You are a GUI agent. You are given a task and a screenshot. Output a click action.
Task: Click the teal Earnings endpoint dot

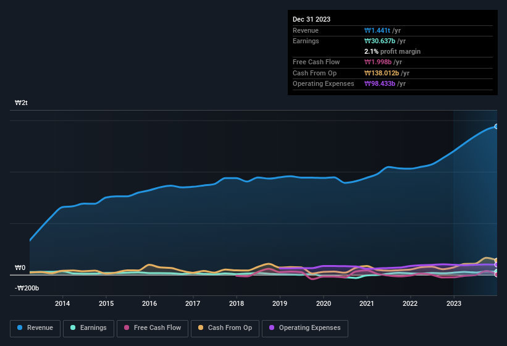497,271
